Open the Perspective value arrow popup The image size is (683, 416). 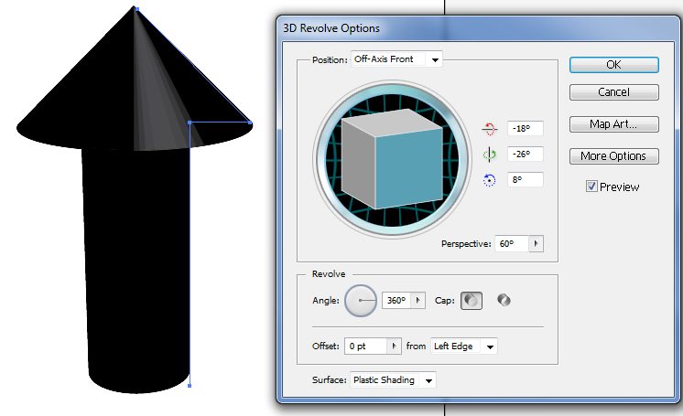pyautogui.click(x=537, y=244)
